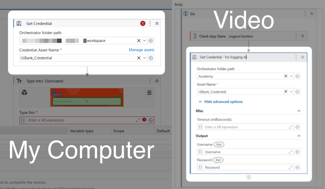Open hamburger options menu in Type Into target
The image size is (325, 189).
[149, 92]
